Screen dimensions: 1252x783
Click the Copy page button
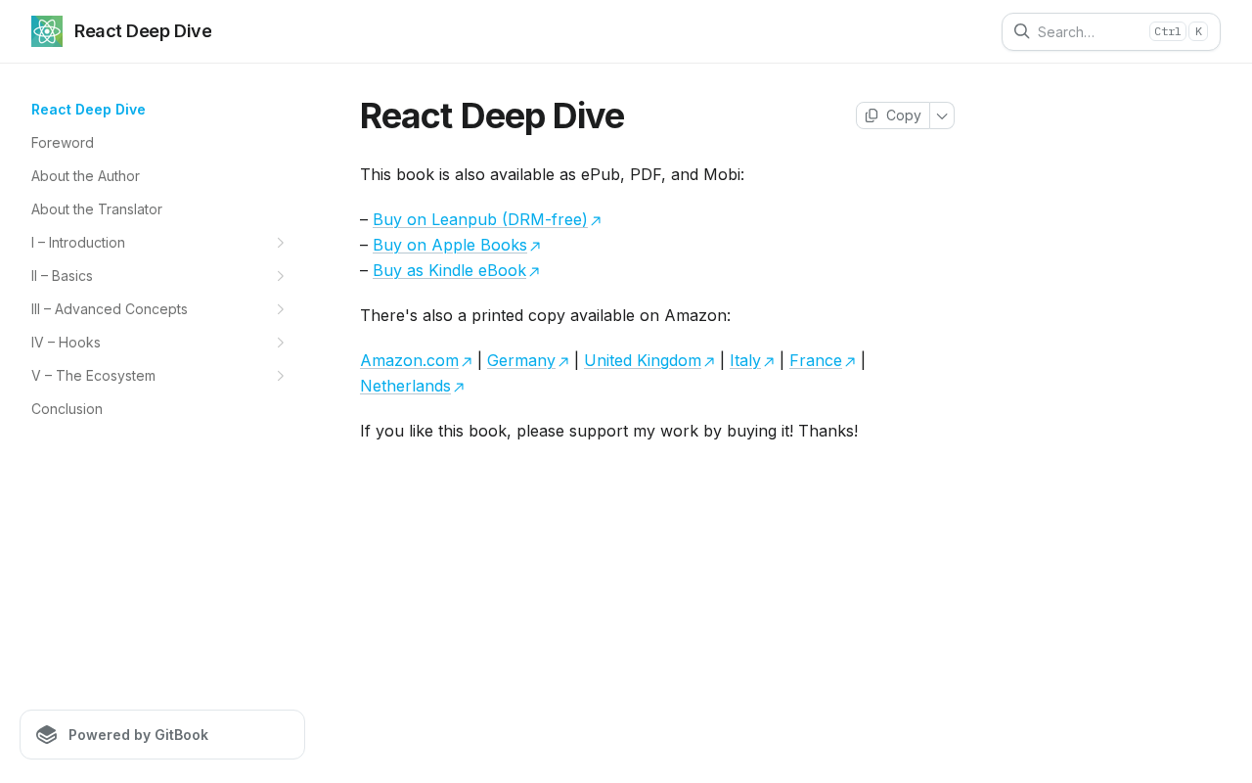click(893, 115)
